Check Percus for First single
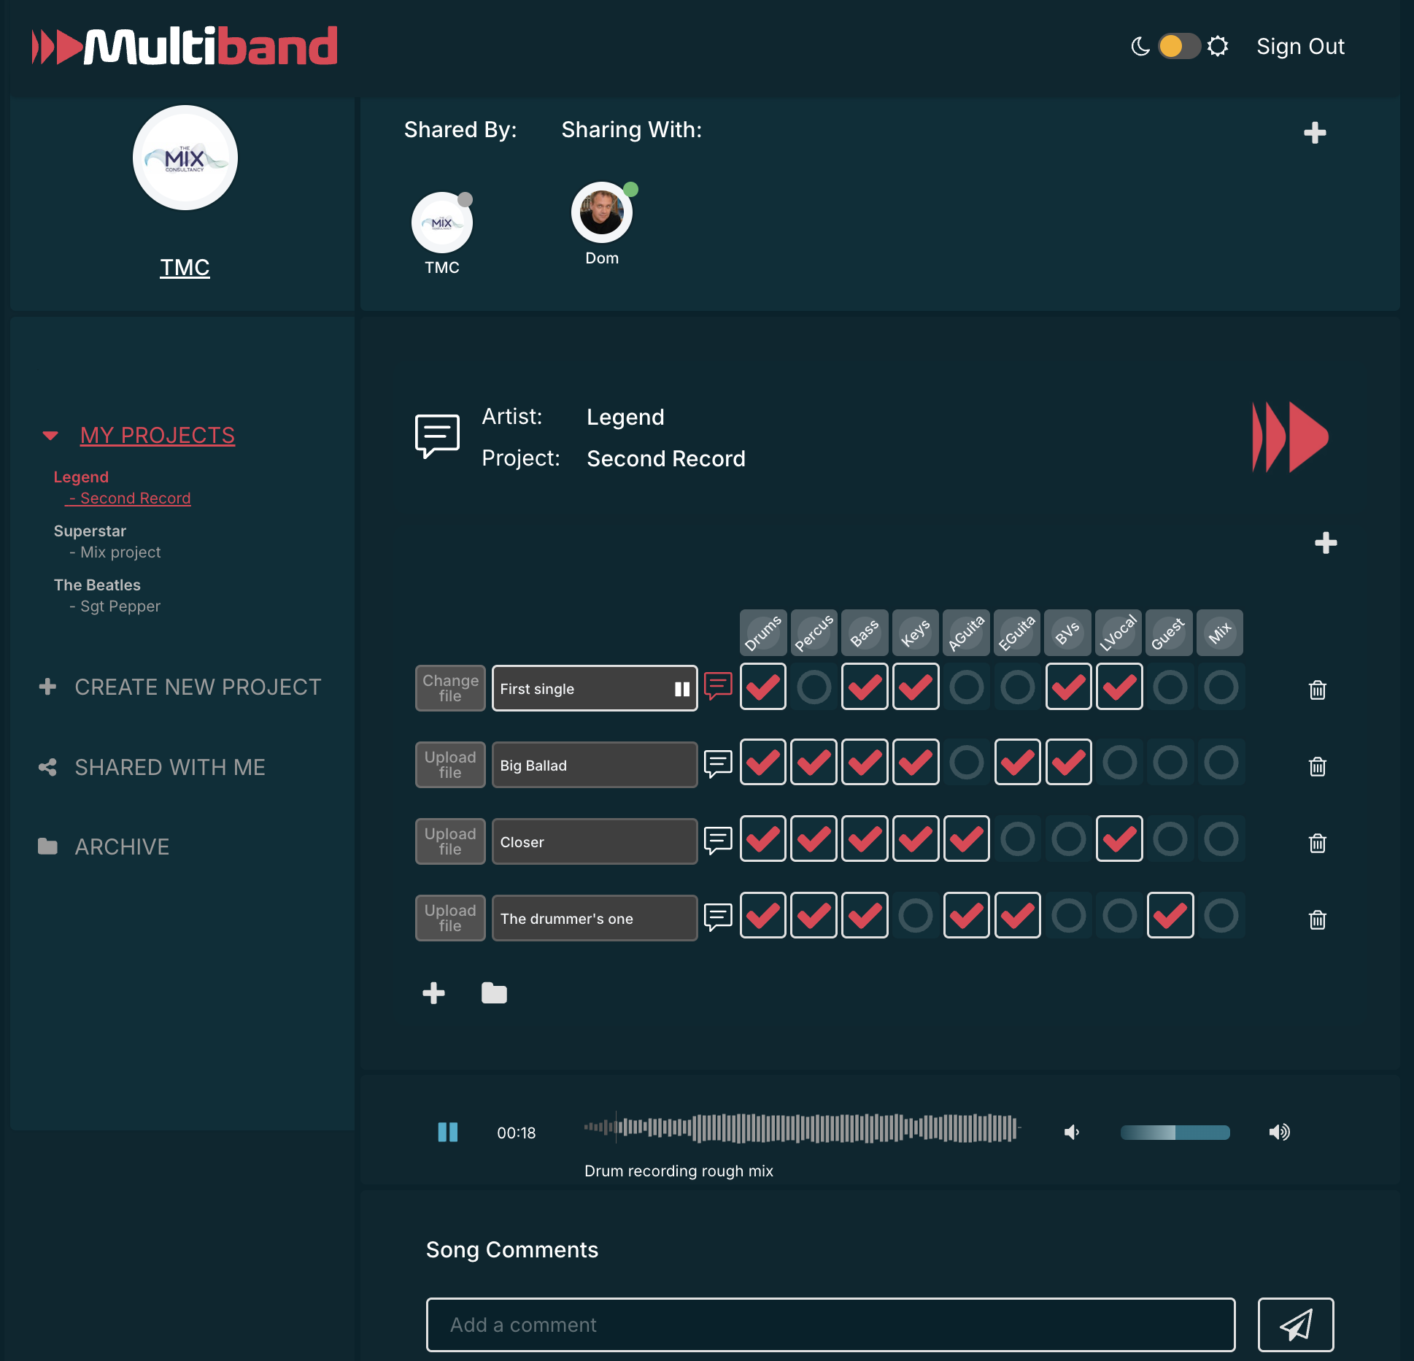Screen dimensions: 1414x1361 (814, 687)
